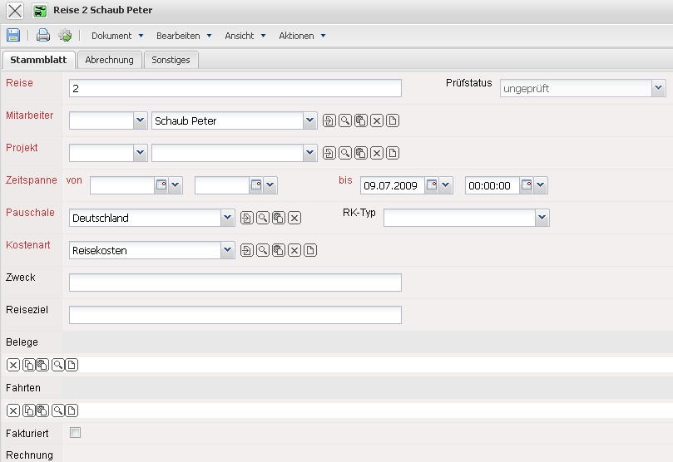The height and width of the screenshot is (462, 673).
Task: Open the calendar picker for bis date
Action: click(432, 186)
